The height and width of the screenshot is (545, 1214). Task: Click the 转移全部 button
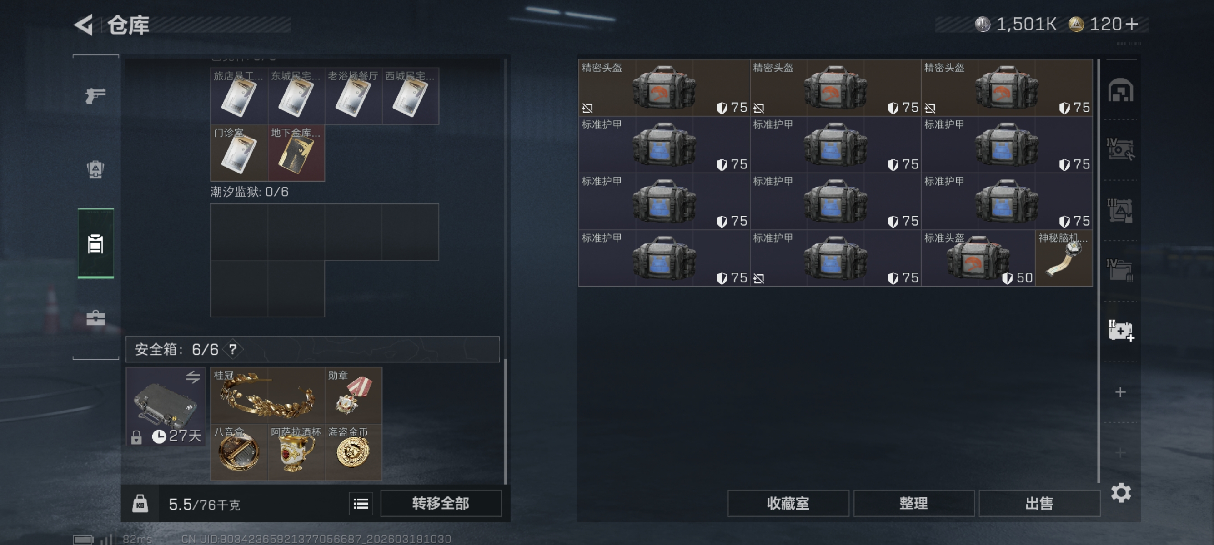click(x=441, y=503)
